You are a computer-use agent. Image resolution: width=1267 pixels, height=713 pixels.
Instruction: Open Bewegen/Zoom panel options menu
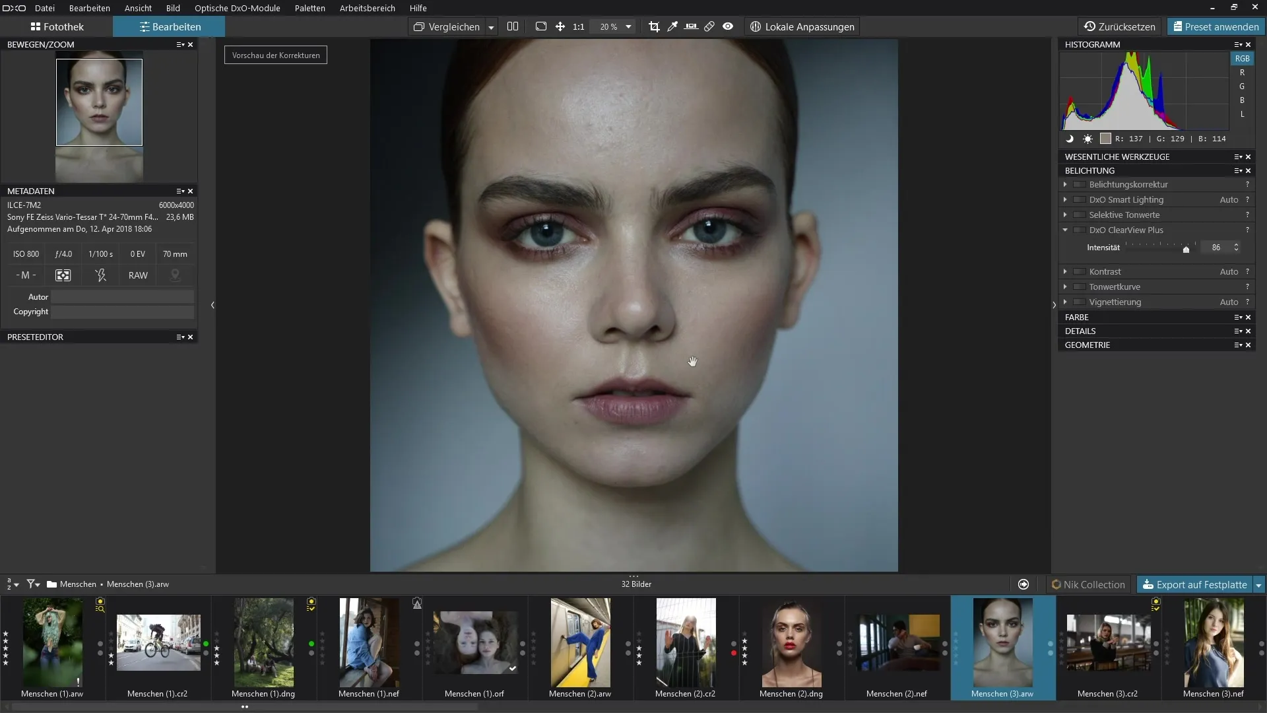(x=180, y=45)
